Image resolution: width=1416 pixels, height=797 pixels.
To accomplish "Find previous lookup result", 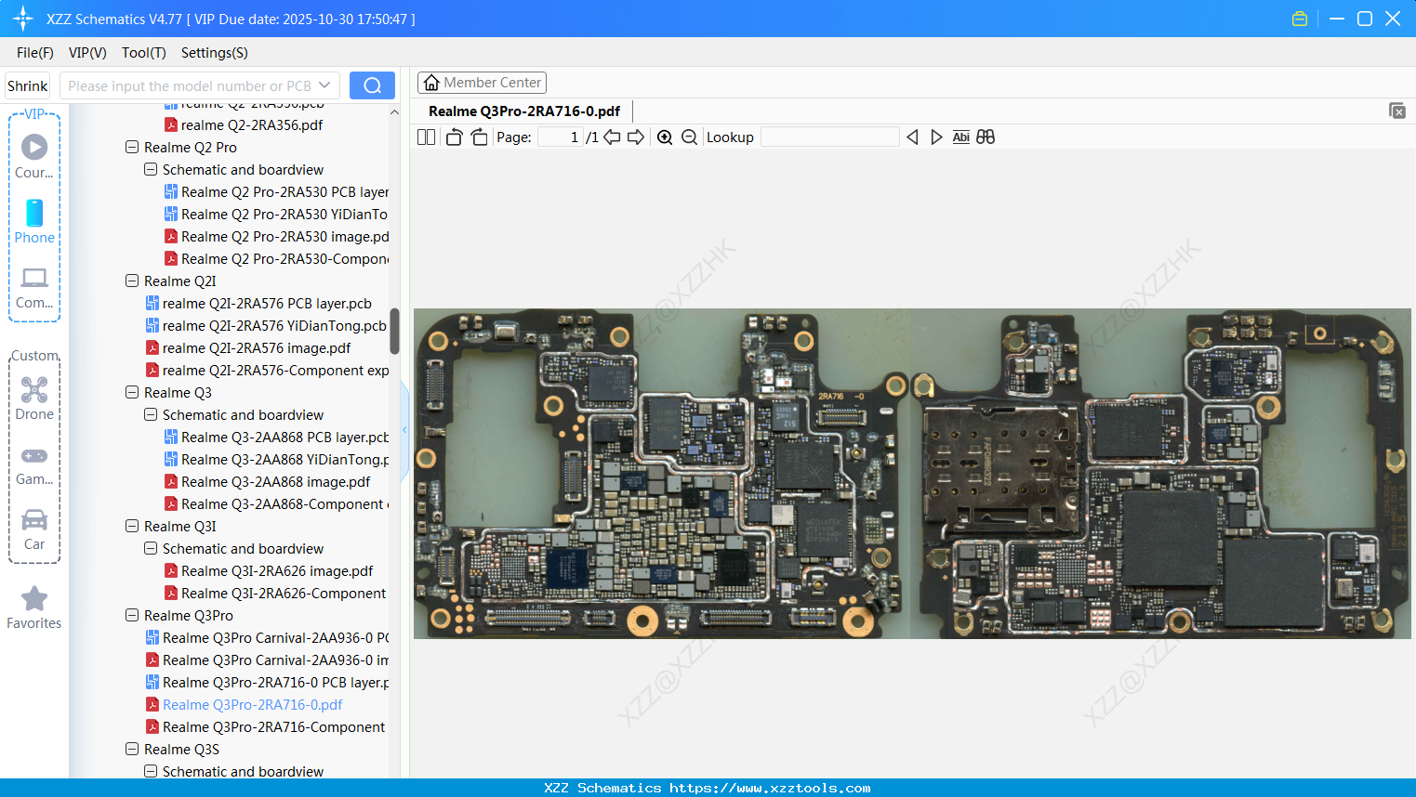I will point(912,137).
